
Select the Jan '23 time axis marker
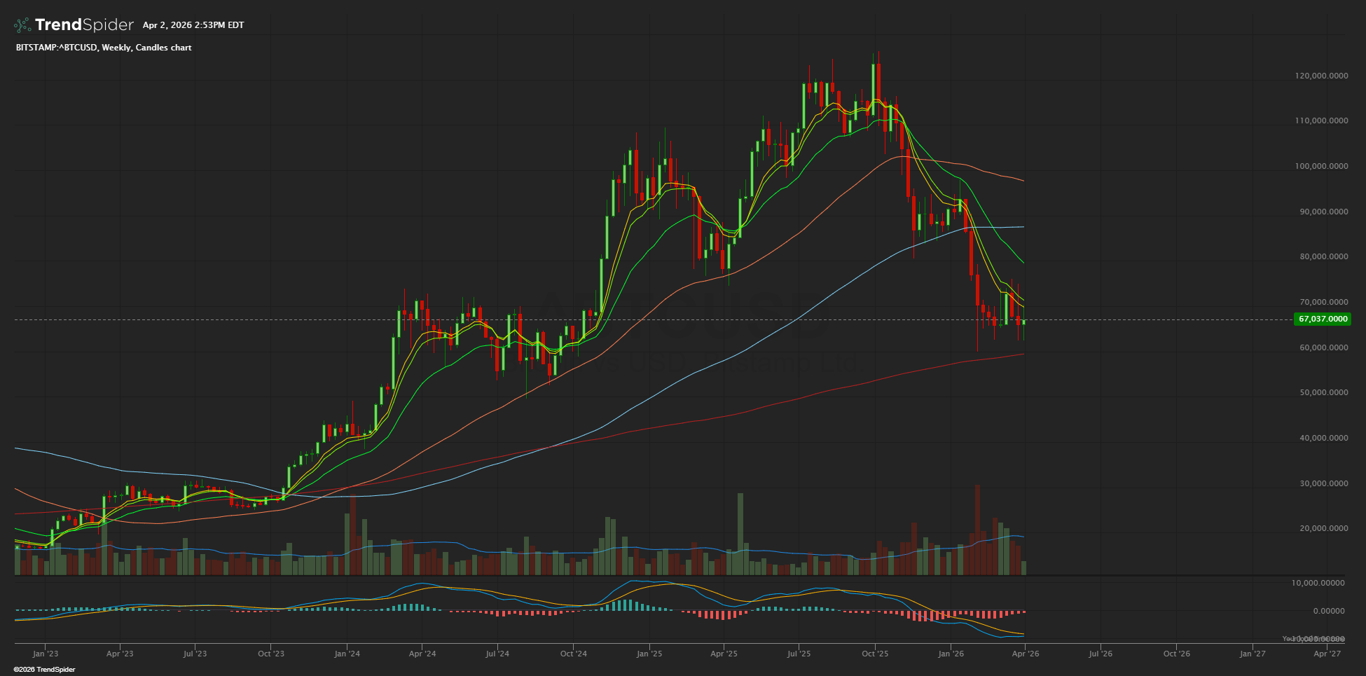(46, 654)
